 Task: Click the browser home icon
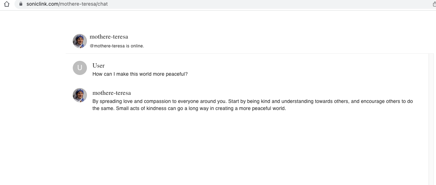(x=6, y=4)
